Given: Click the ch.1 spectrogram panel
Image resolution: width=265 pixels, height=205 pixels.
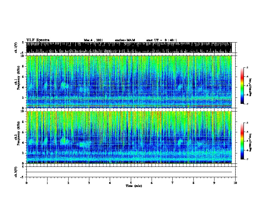Looking at the screenshot, I should tap(129, 82).
